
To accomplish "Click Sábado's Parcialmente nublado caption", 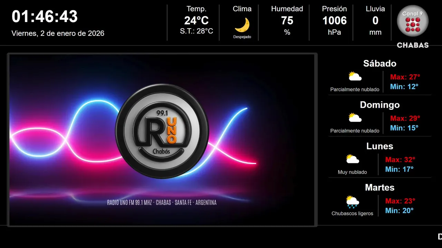I will click(355, 90).
